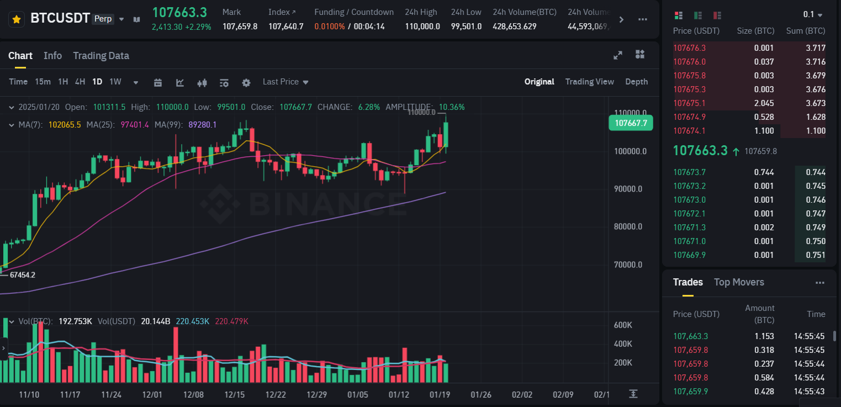Select the Original chart view
The image size is (841, 407).
(539, 82)
